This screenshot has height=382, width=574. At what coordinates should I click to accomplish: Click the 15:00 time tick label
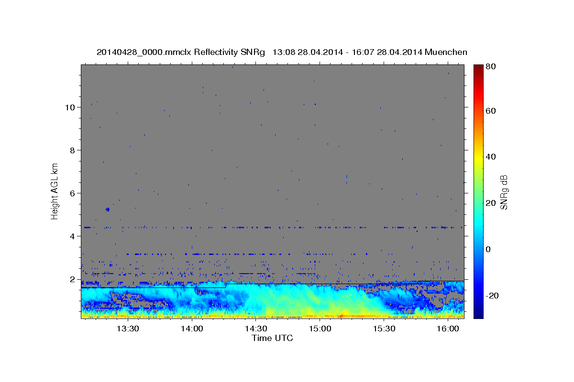point(320,329)
